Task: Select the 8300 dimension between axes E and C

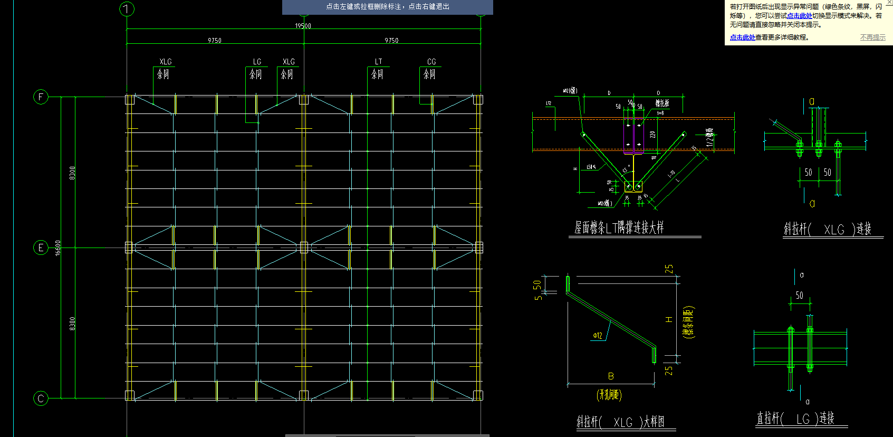Action: tap(72, 324)
